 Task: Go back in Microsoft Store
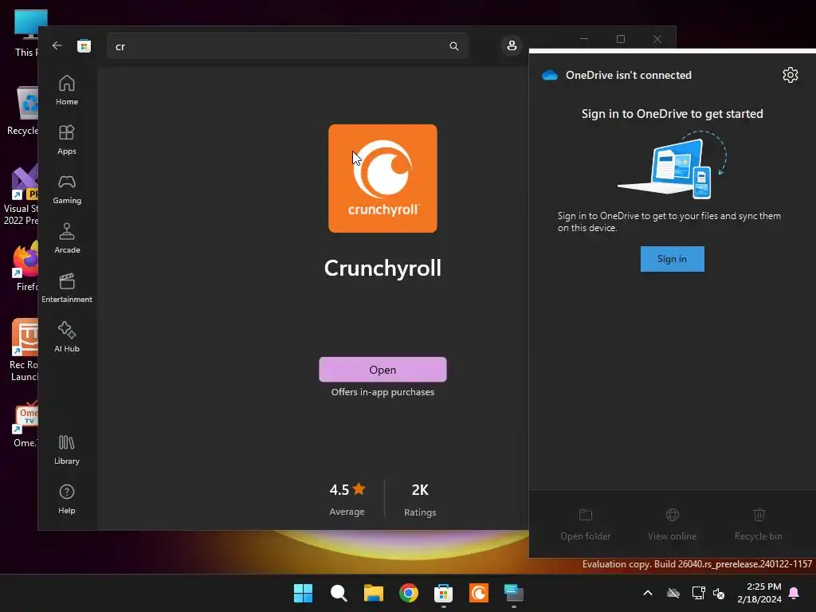[57, 45]
